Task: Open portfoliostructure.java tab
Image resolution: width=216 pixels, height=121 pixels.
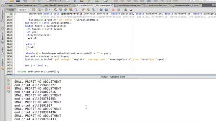Action: pyautogui.click(x=129, y=5)
